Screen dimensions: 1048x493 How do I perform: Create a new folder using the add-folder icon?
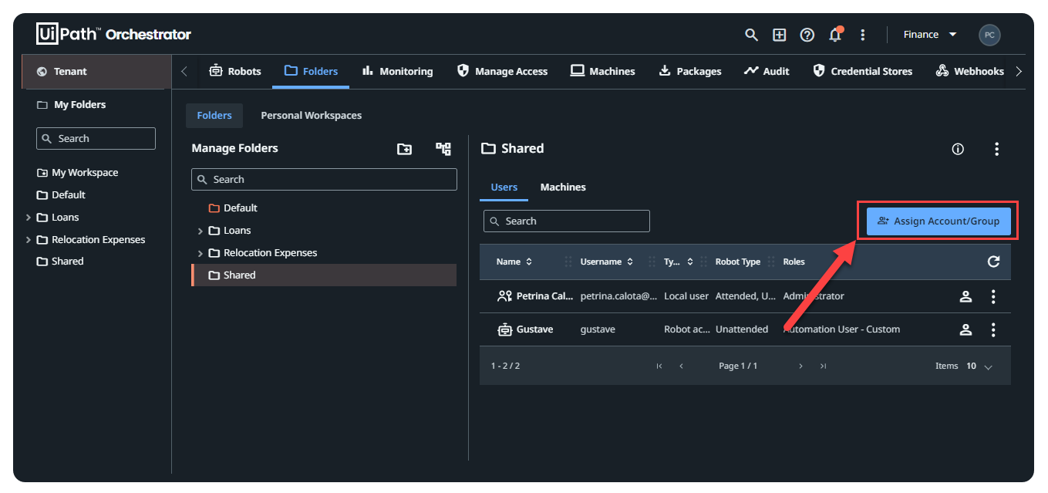[x=404, y=148]
